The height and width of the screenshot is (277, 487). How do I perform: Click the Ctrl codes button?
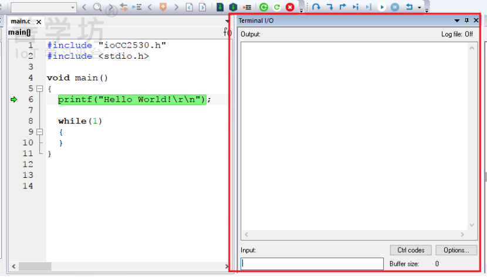pyautogui.click(x=411, y=250)
